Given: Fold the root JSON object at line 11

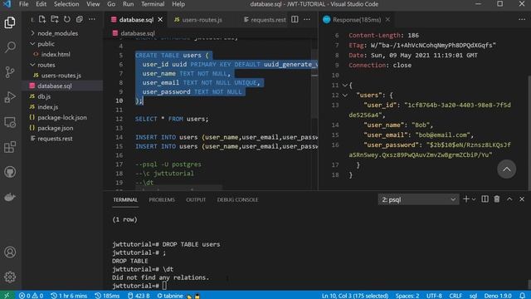Looking at the screenshot, I should coord(345,85).
